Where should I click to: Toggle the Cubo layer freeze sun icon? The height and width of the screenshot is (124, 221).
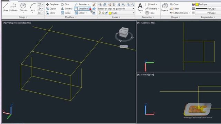103,13
